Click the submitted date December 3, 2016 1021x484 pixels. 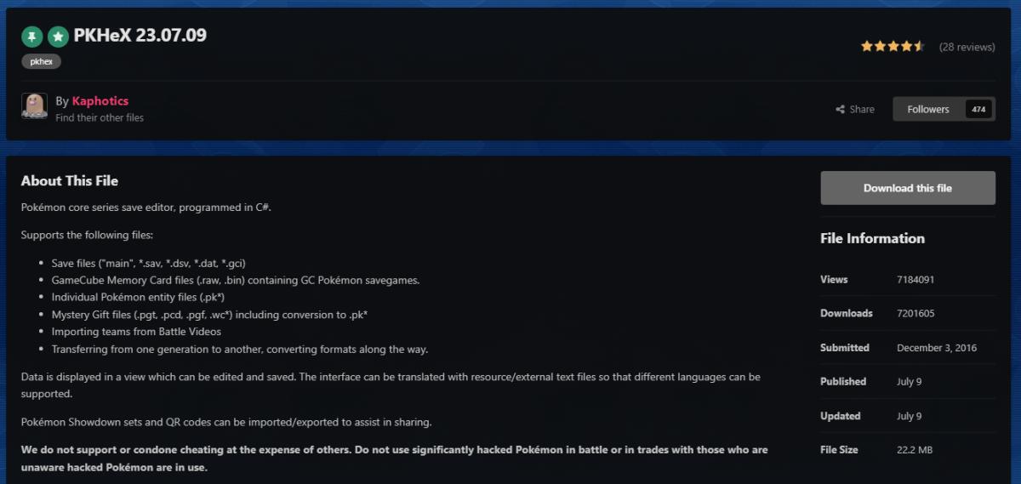click(x=937, y=348)
